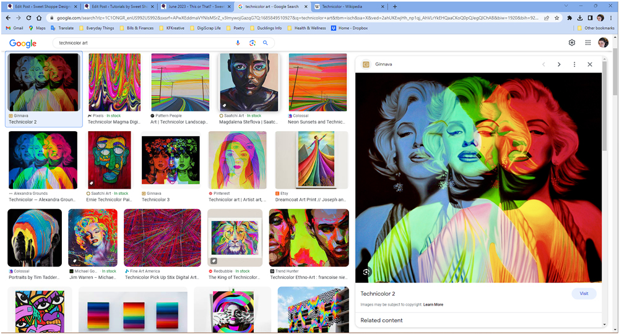Open the preview panel's three-dot more options
This screenshot has width=619, height=334.
coord(574,64)
